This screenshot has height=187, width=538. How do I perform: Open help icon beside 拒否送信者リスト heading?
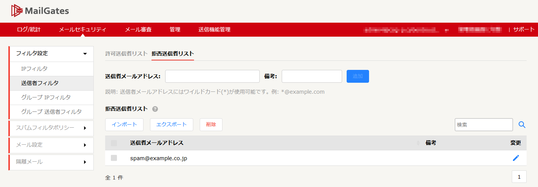[155, 109]
